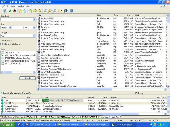Viewport: 170px width, 127px height.
Task: Click the file icon of Disc1-Install.BIN
Action: click(39, 18)
